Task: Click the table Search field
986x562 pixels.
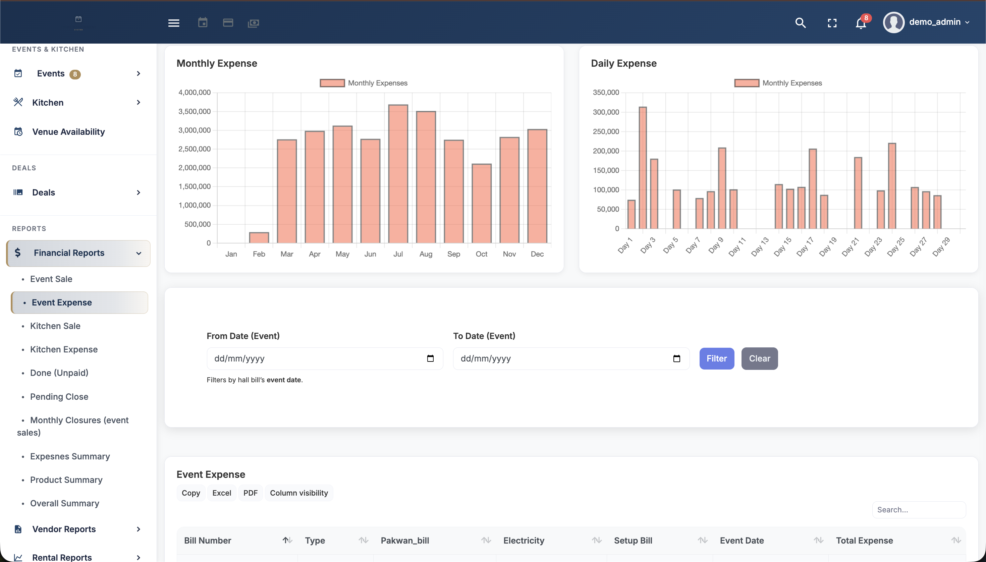Action: (x=919, y=509)
